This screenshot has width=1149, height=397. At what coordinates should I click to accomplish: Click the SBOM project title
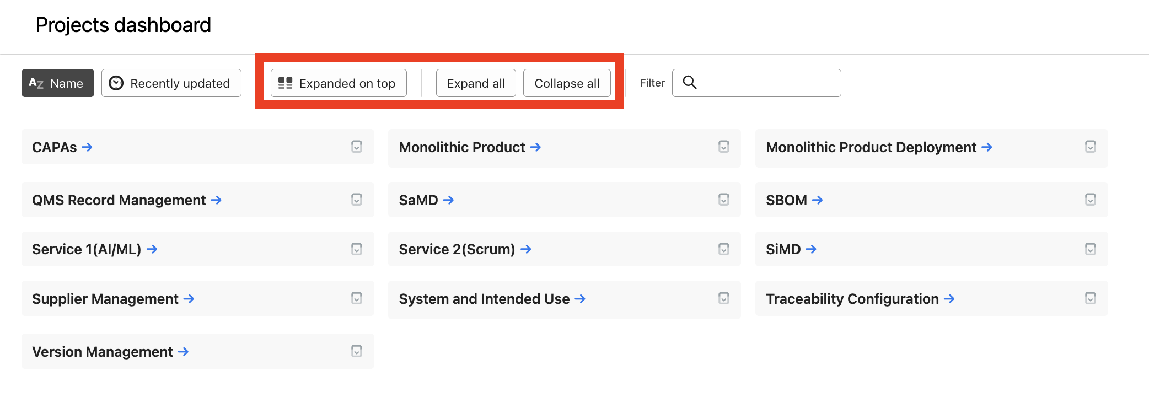[x=787, y=200]
